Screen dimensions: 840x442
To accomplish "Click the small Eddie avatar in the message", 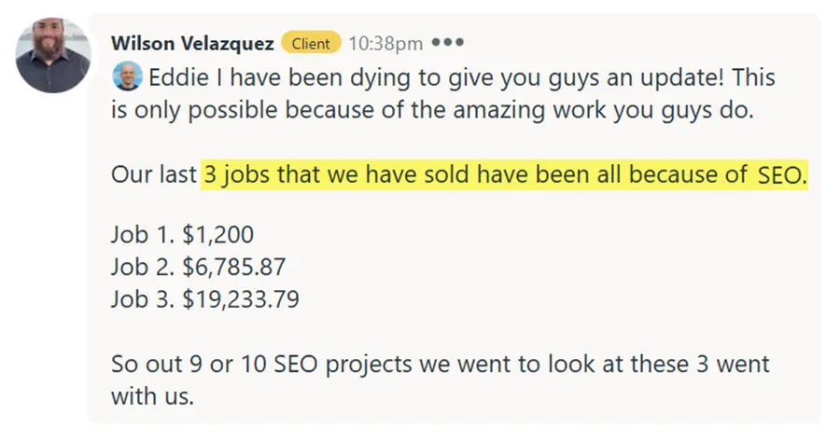I will pos(125,78).
